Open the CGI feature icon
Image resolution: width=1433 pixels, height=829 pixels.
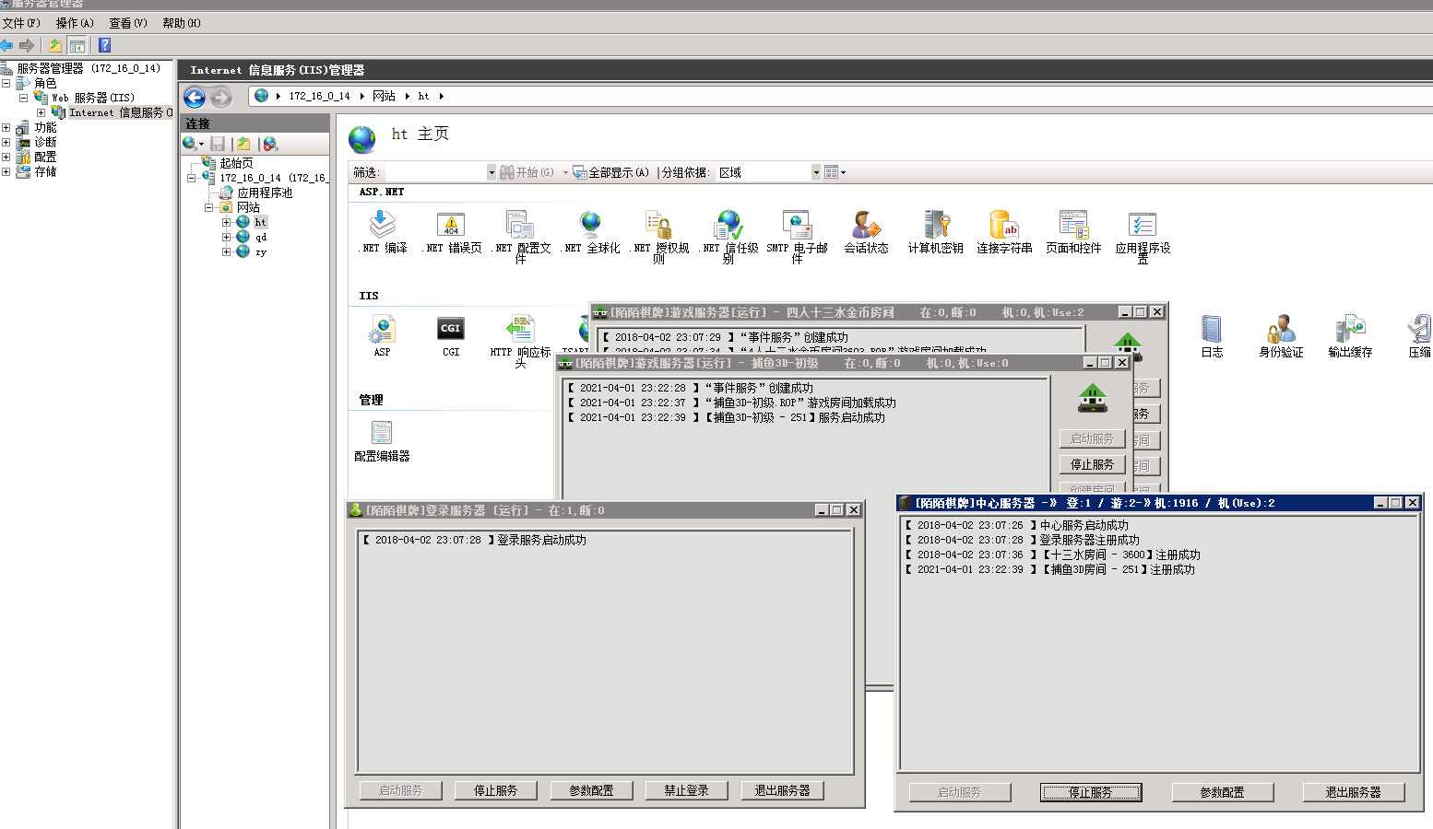click(x=450, y=330)
